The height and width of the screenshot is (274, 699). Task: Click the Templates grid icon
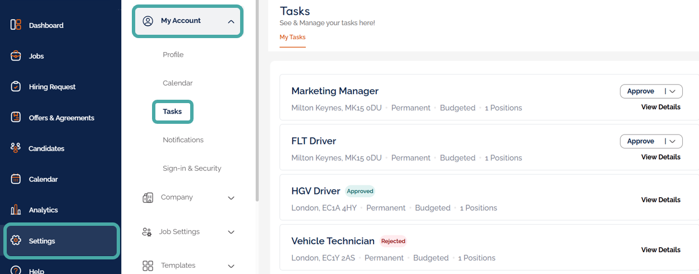click(x=148, y=266)
